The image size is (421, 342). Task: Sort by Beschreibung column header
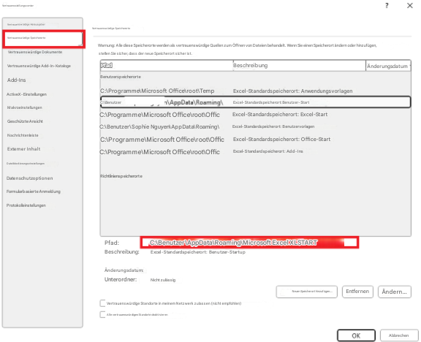pyautogui.click(x=300, y=66)
